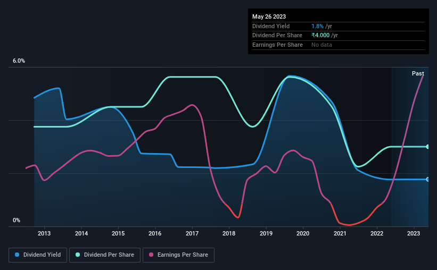The image size is (437, 270).
Task: Click the teal end-point marker of Dividend Per Share
Action: click(x=428, y=147)
